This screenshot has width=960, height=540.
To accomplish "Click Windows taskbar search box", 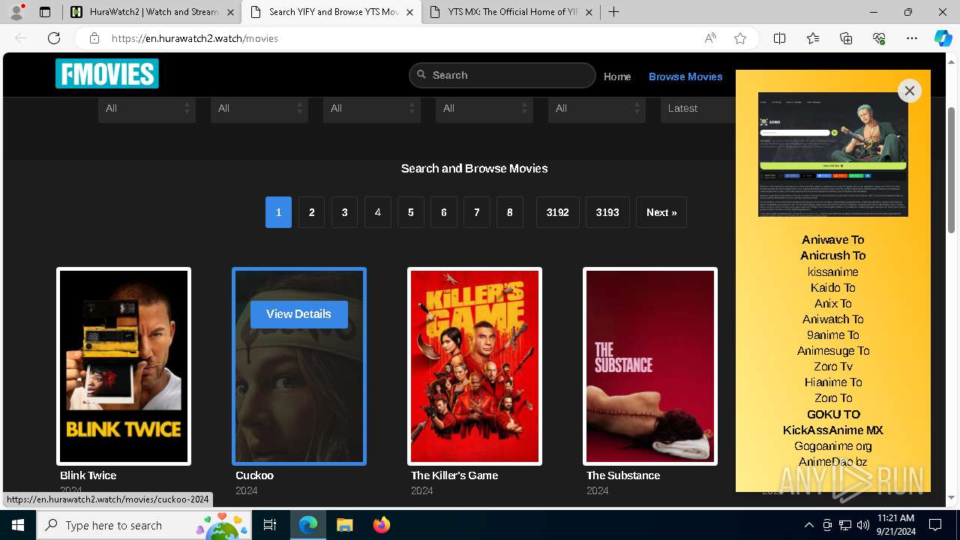I will coord(145,525).
